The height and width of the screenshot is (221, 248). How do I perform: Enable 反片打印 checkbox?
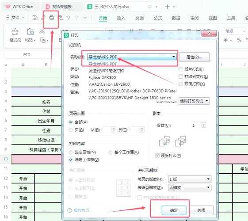point(181,69)
